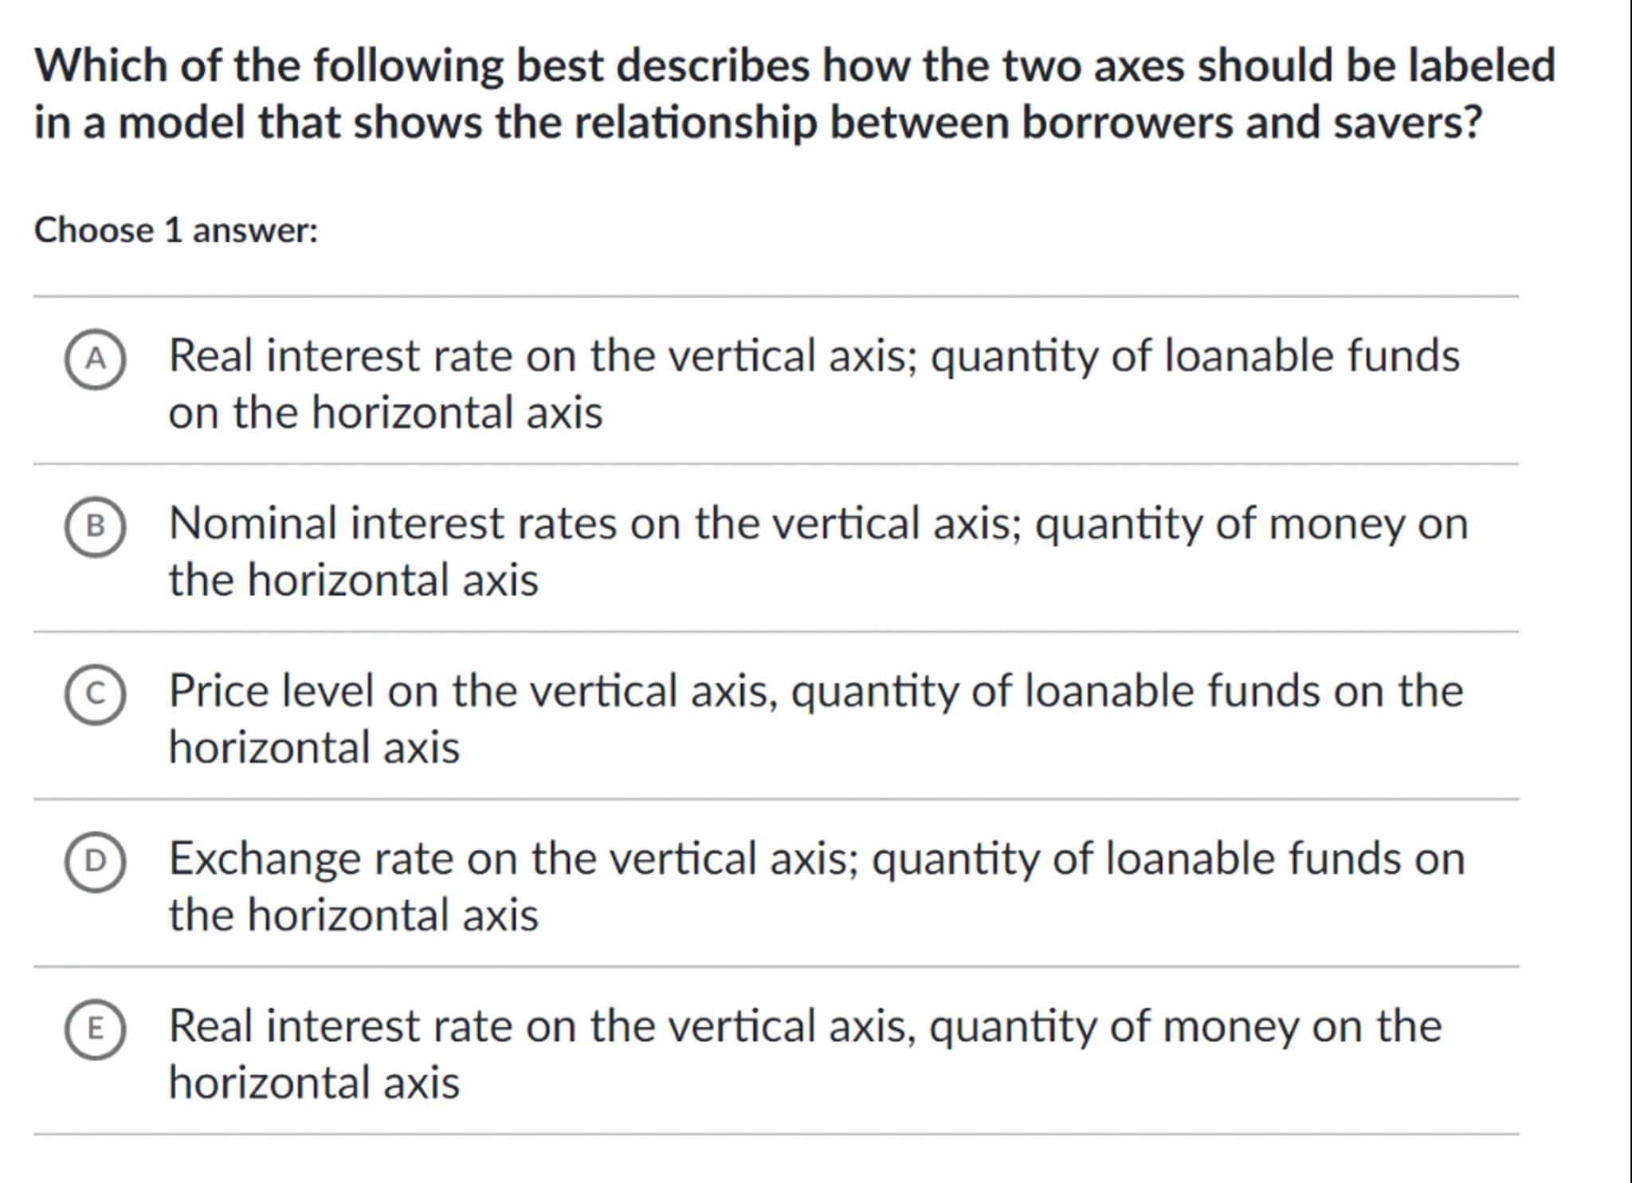This screenshot has width=1632, height=1183.
Task: Select radio button C
Action: 95,695
